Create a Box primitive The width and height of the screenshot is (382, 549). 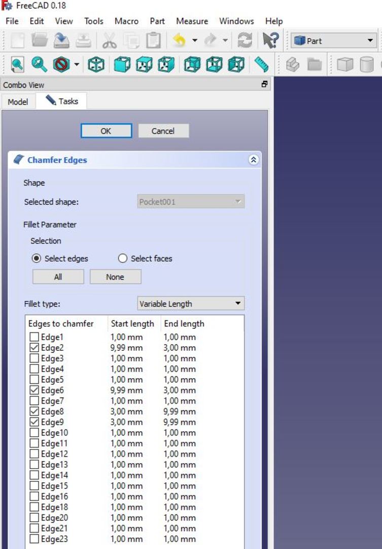(x=345, y=65)
